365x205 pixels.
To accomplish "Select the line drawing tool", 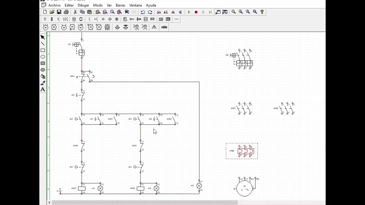I will [43, 44].
